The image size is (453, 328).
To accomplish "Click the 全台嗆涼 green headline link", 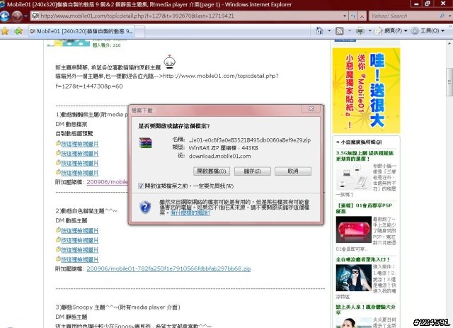I will [x=362, y=259].
